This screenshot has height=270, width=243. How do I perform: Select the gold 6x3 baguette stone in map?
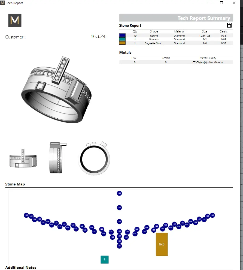[162, 244]
